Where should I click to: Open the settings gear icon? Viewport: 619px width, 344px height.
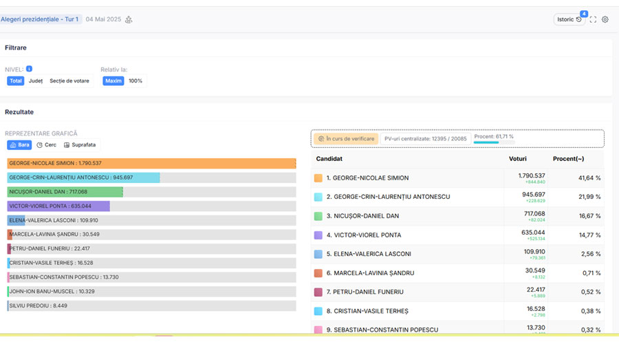pos(605,19)
